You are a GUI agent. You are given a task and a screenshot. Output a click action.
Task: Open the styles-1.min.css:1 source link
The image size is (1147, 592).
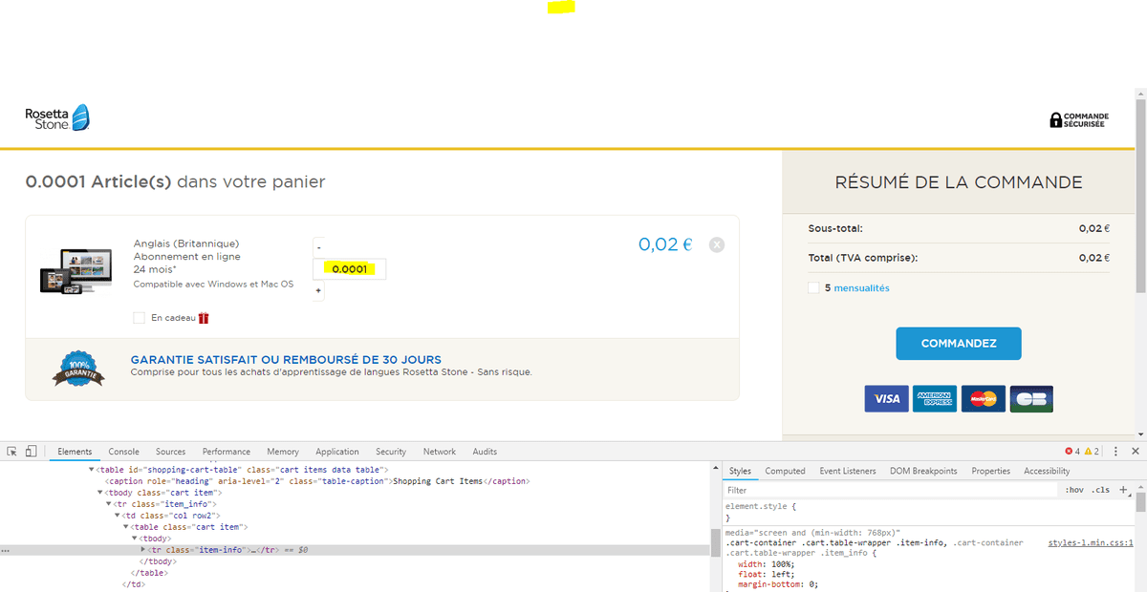click(x=1090, y=542)
